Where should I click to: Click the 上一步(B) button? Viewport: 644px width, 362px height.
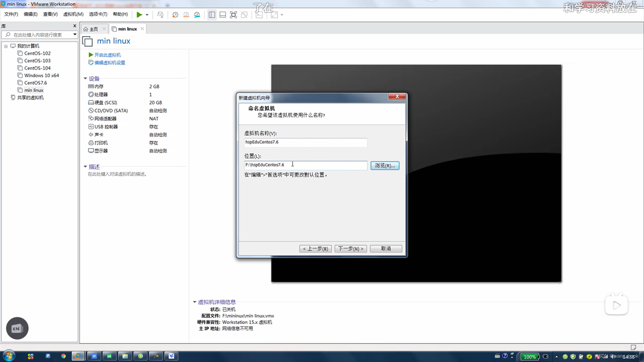pos(315,249)
